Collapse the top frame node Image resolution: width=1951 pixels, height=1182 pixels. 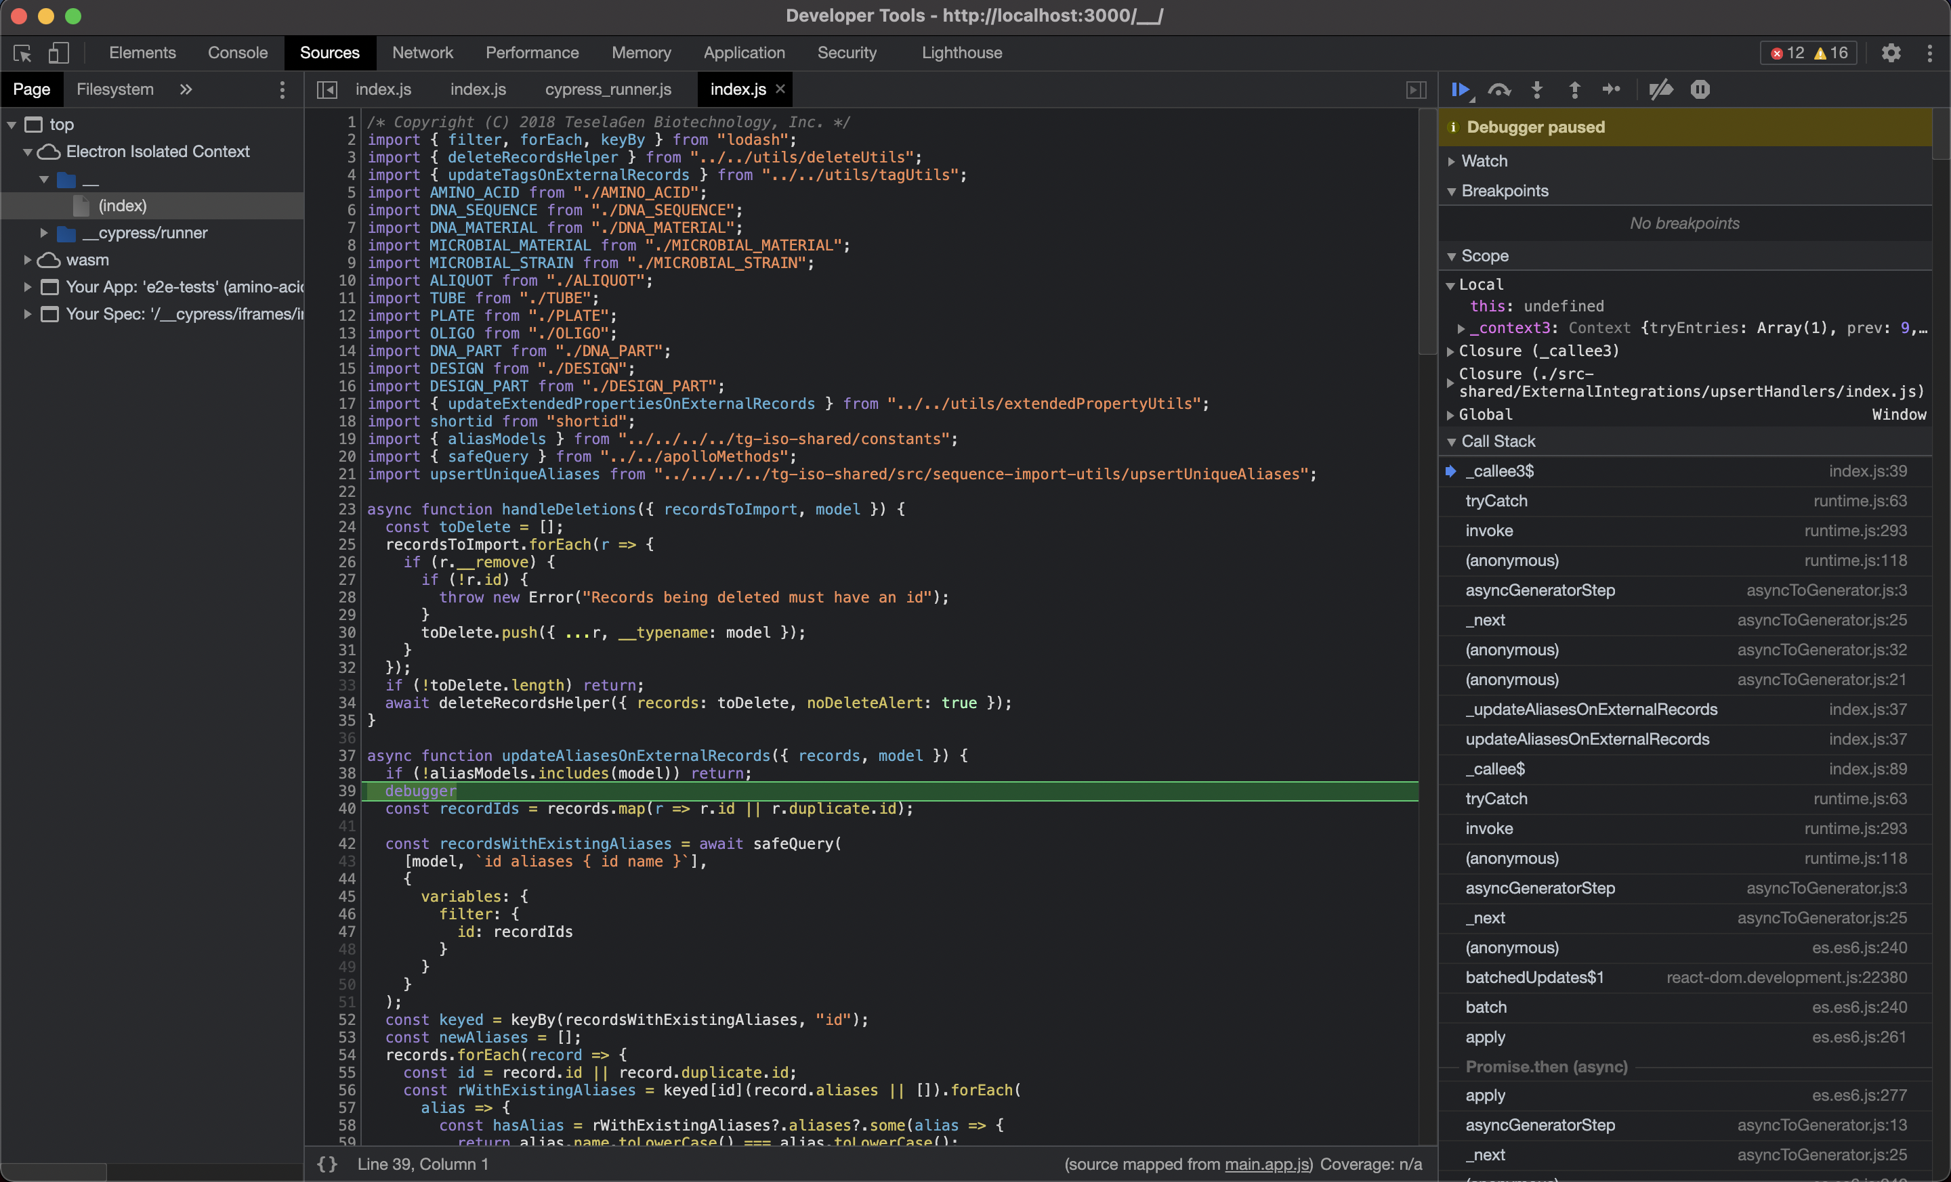coord(12,124)
